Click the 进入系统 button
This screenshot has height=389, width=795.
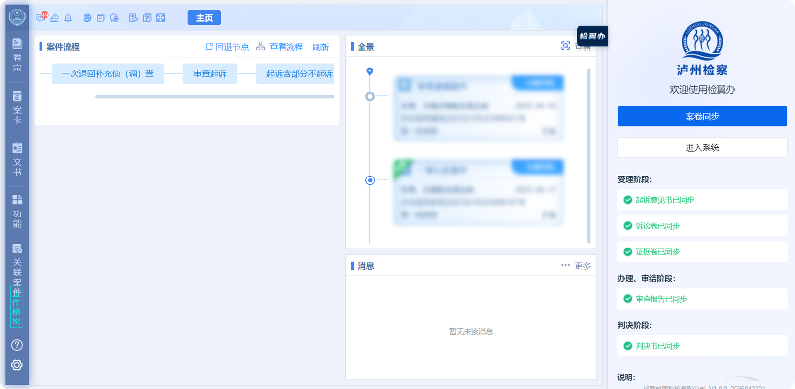(x=702, y=147)
